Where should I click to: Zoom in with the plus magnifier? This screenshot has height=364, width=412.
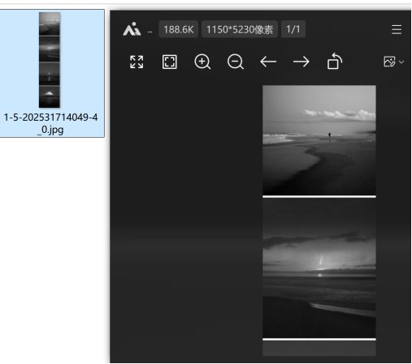point(202,62)
